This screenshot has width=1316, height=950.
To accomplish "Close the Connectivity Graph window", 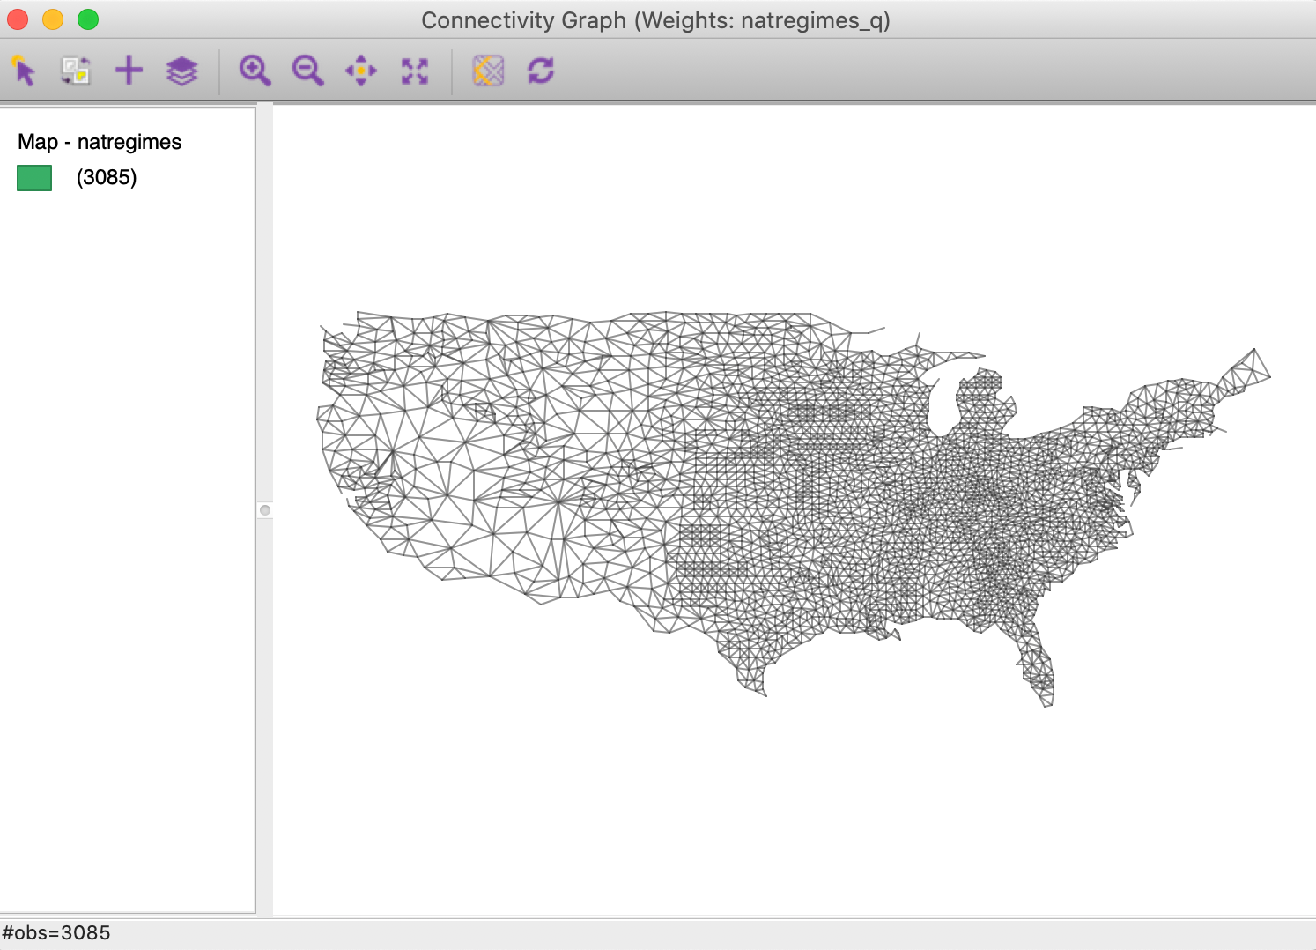I will coord(18,19).
